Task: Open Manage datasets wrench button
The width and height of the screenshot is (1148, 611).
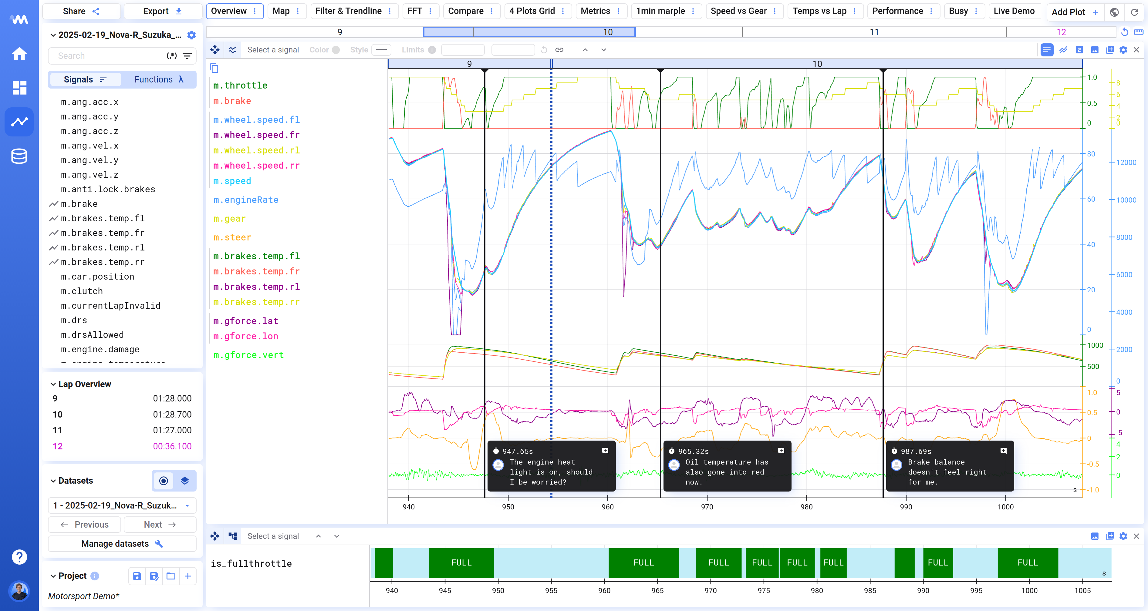Action: point(122,544)
